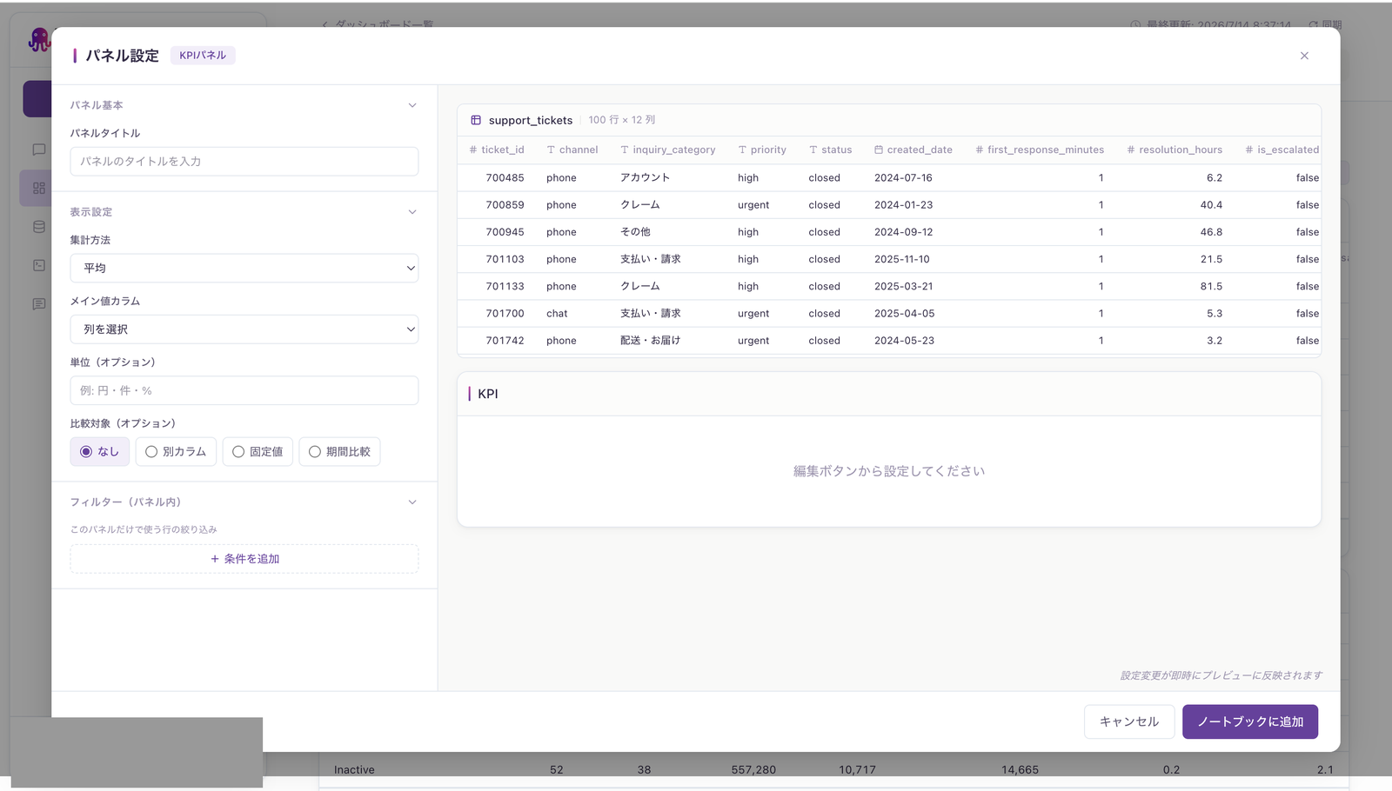Click the is_escalated column header

coord(1282,150)
